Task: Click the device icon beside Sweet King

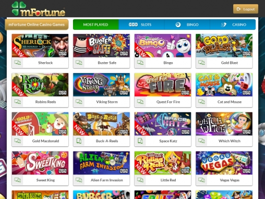Action: [x=18, y=180]
